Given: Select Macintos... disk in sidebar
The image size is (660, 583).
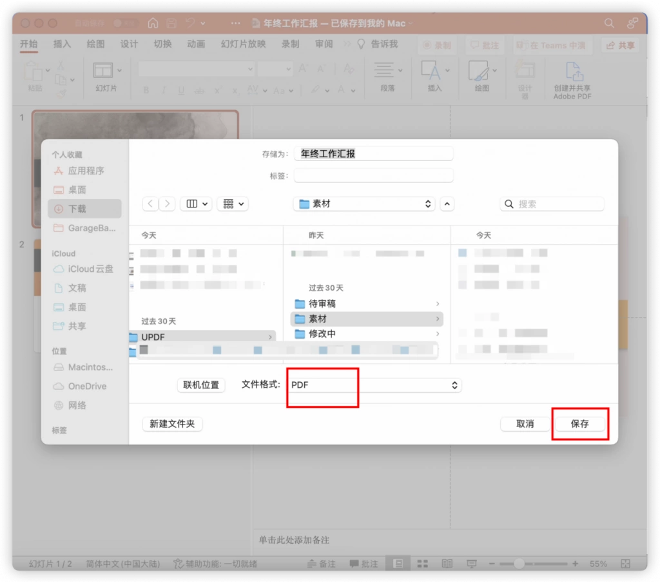Looking at the screenshot, I should click(x=85, y=367).
